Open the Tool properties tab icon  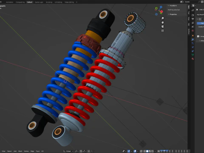point(193,10)
